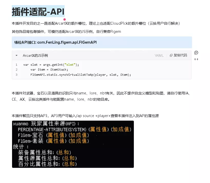This screenshot has width=210, height=183.
Task: Click the paragraph starting 本插件对武器
Action: 101,96
